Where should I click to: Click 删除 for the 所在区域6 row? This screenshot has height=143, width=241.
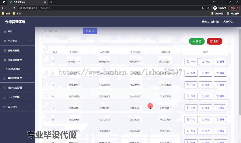(220, 119)
